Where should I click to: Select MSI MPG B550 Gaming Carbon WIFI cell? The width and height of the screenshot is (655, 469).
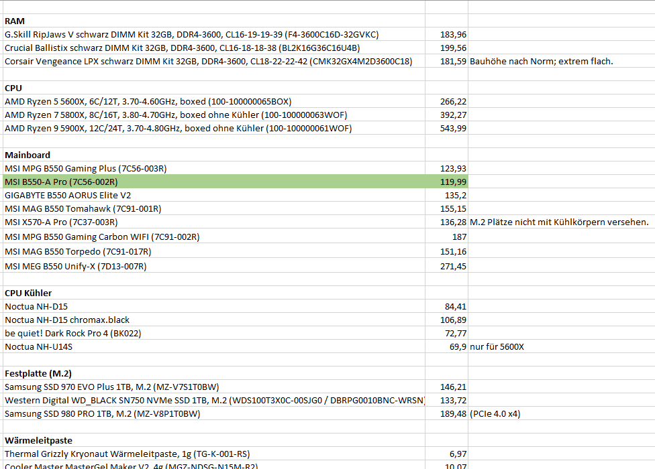pos(214,236)
